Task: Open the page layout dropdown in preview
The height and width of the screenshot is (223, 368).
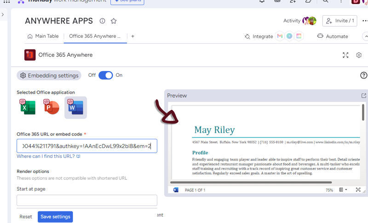Action: point(343,190)
